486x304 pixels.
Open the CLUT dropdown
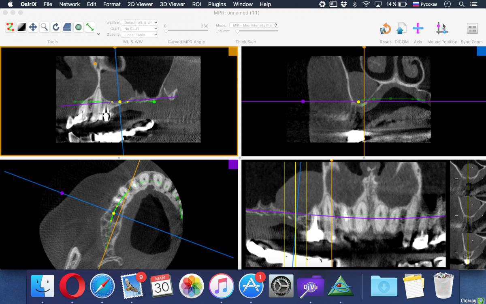140,29
